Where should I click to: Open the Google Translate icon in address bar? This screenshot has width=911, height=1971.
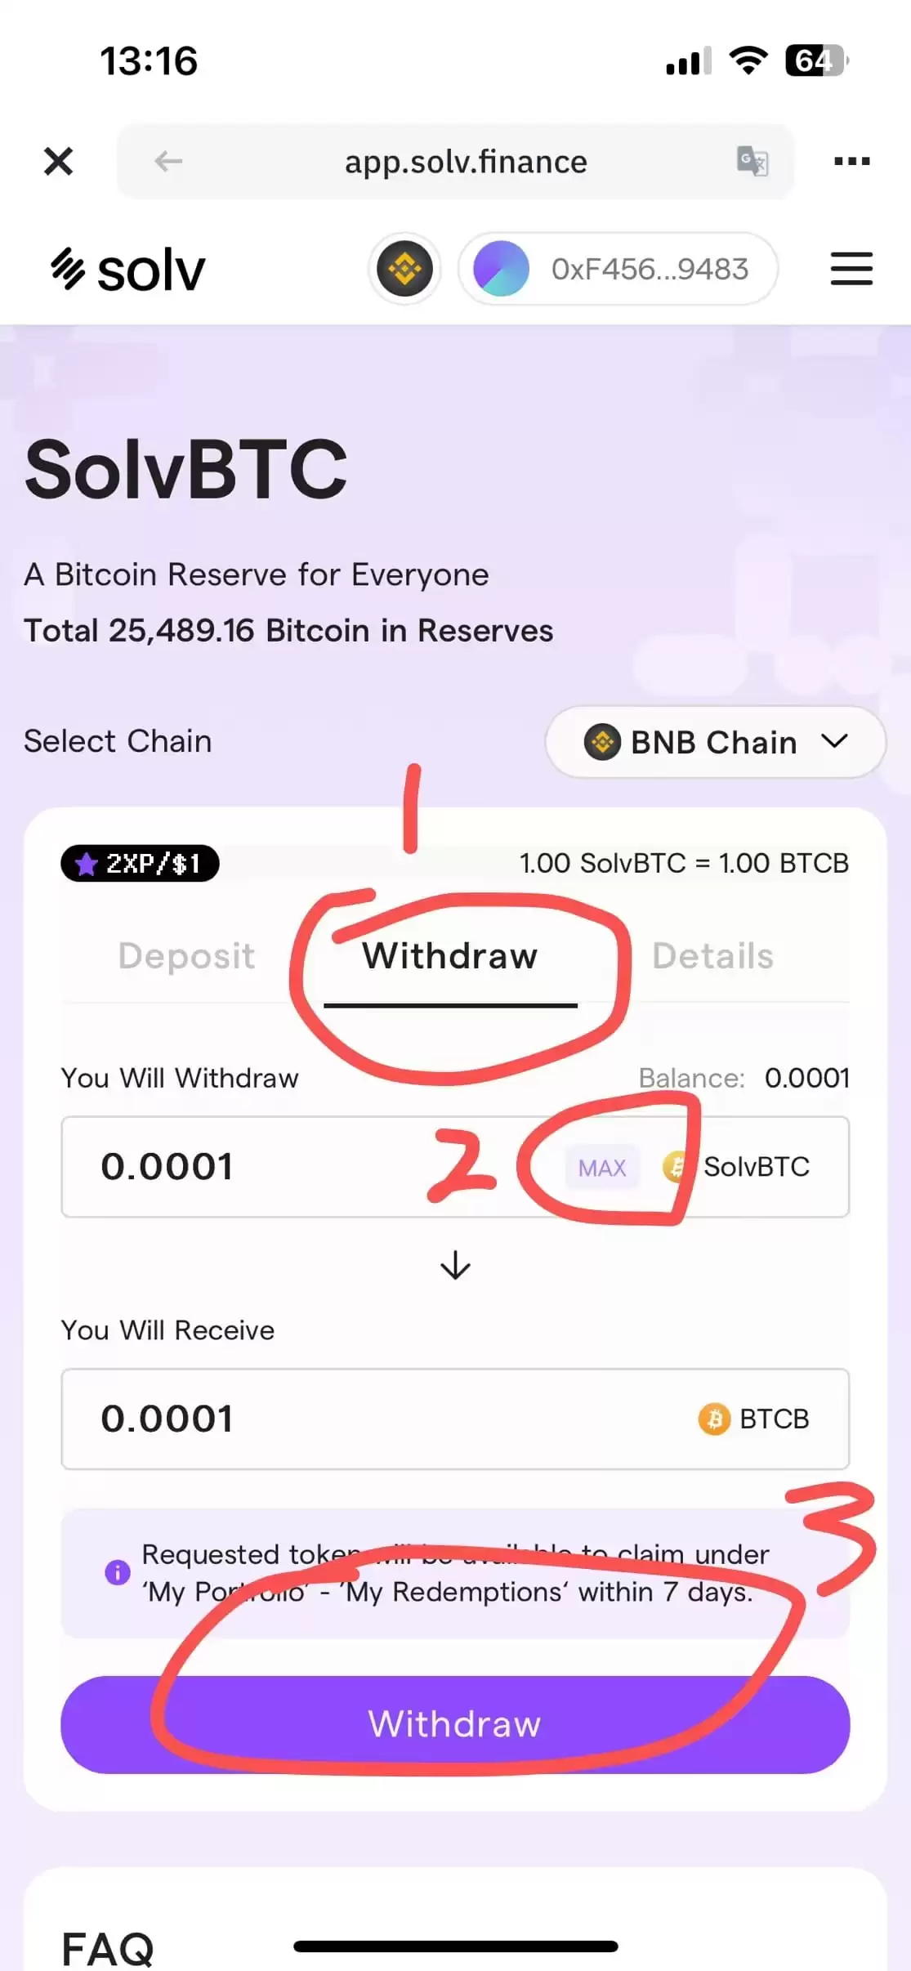[x=752, y=161]
